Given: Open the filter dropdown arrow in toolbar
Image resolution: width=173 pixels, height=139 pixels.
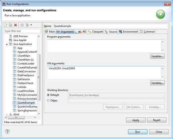Looking at the screenshot, I should tap(31, 25).
